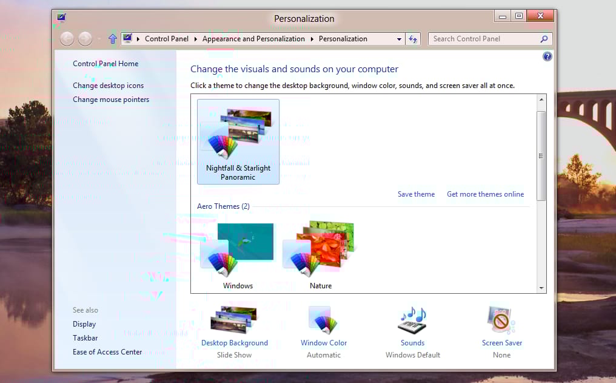Screen dimensions: 616x383
Task: Click the Aero Themes (2) group header
Action: (x=223, y=206)
